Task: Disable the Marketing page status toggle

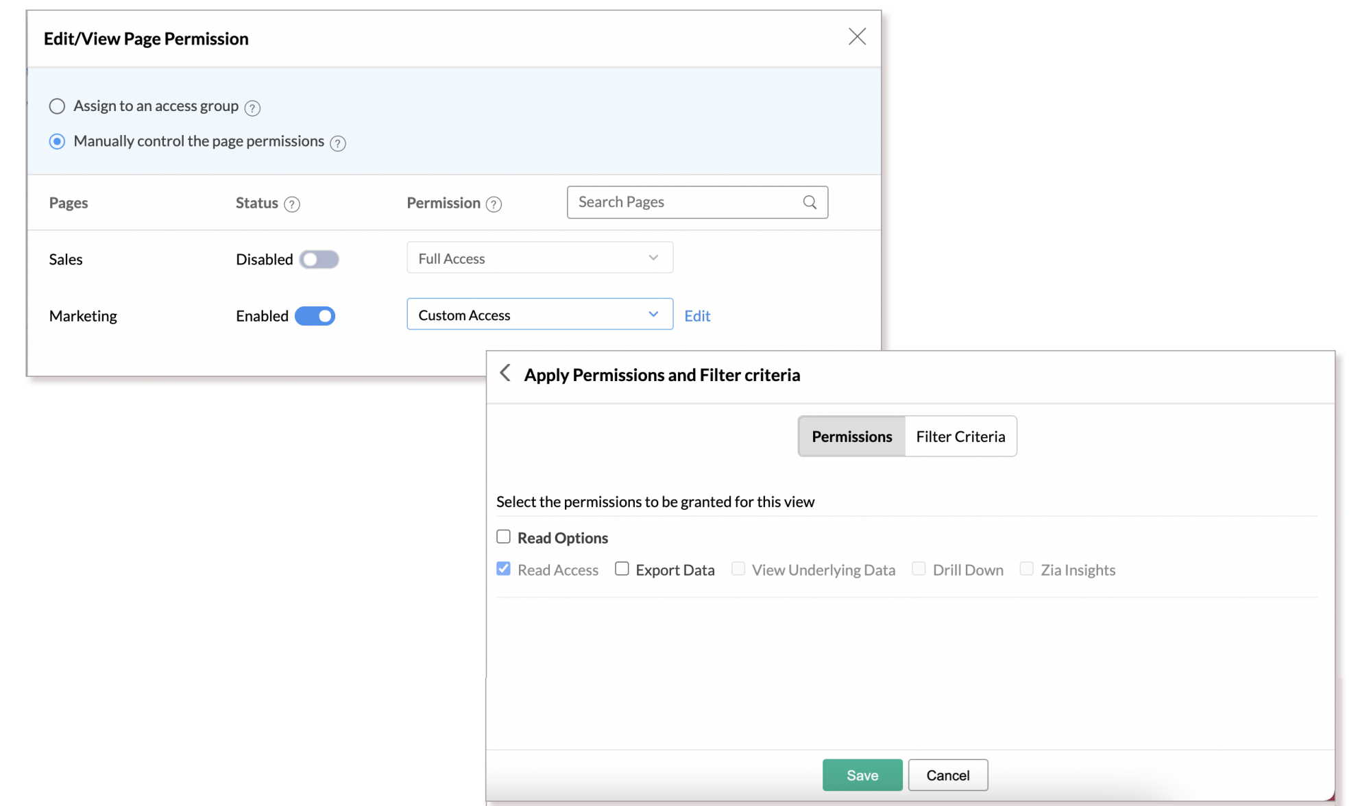Action: coord(315,316)
